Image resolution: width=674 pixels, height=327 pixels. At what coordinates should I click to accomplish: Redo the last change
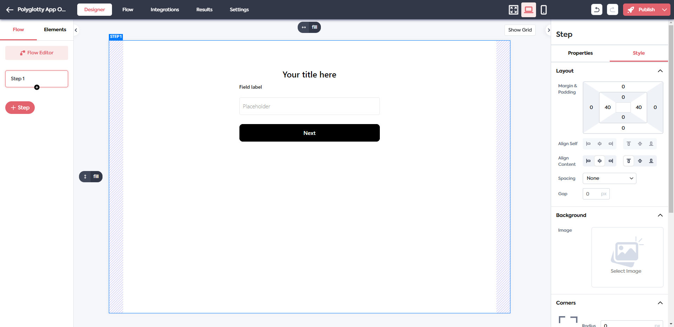tap(613, 9)
